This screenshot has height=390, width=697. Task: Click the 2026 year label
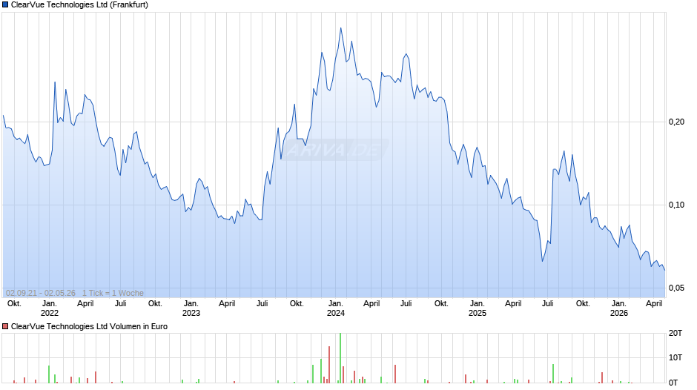pyautogui.click(x=618, y=314)
